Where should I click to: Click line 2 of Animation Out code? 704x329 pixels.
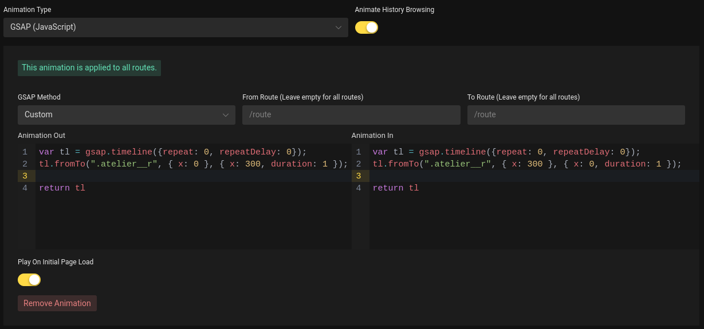click(x=194, y=164)
